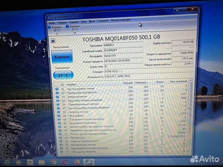Click the buffer size value 8192 KB
Viewport: 223px width, 167px height.
point(183,42)
